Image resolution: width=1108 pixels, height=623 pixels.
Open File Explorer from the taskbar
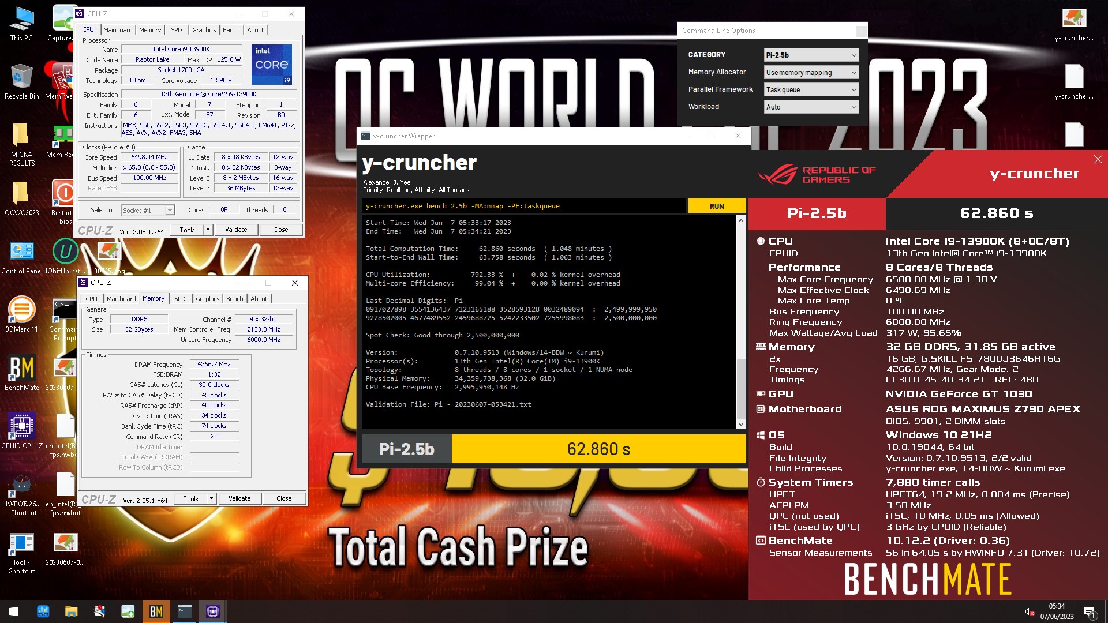tap(71, 611)
